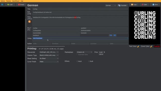Open the German language dropdown
Image resolution: width=161 pixels, height=91 pixels.
[x=110, y=5]
